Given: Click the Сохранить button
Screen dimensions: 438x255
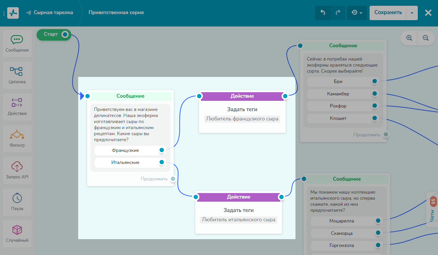Looking at the screenshot, I should click(x=388, y=13).
